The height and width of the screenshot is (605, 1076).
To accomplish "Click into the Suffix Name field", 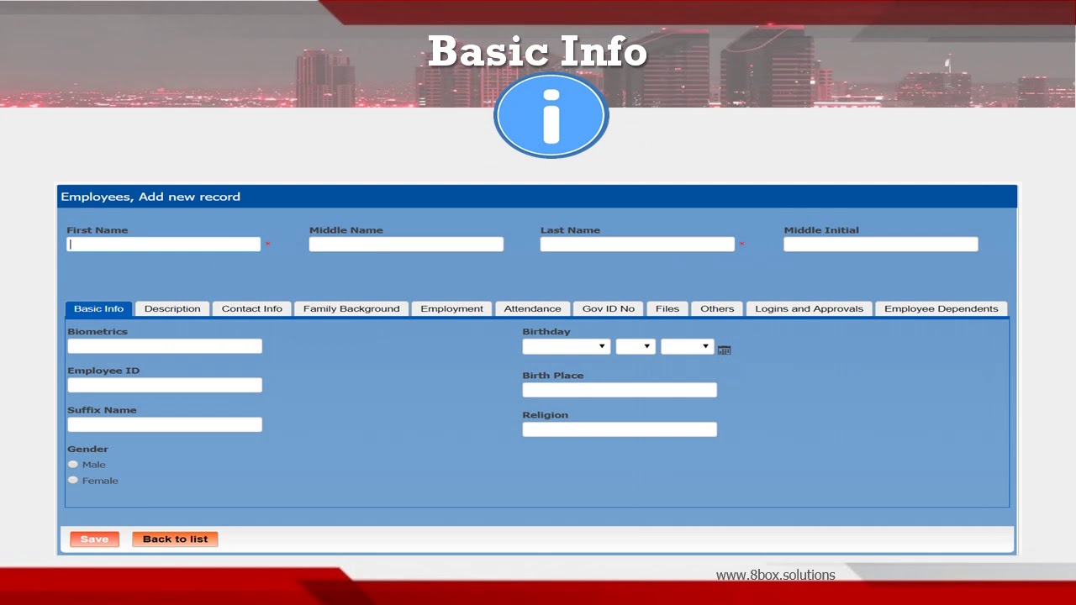I will (165, 424).
